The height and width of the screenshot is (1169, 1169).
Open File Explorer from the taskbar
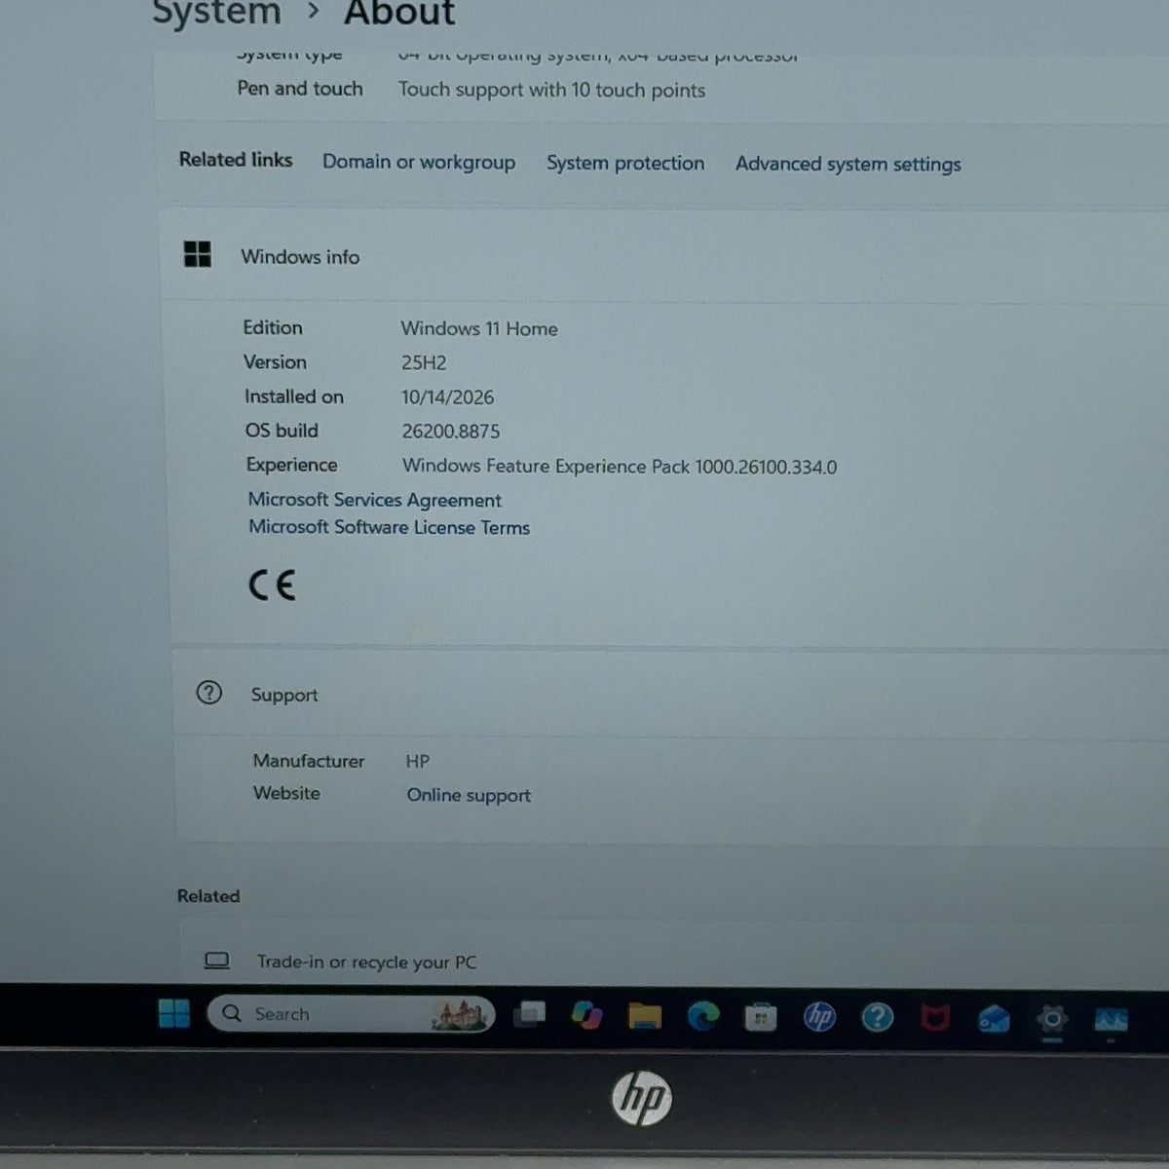[645, 1017]
